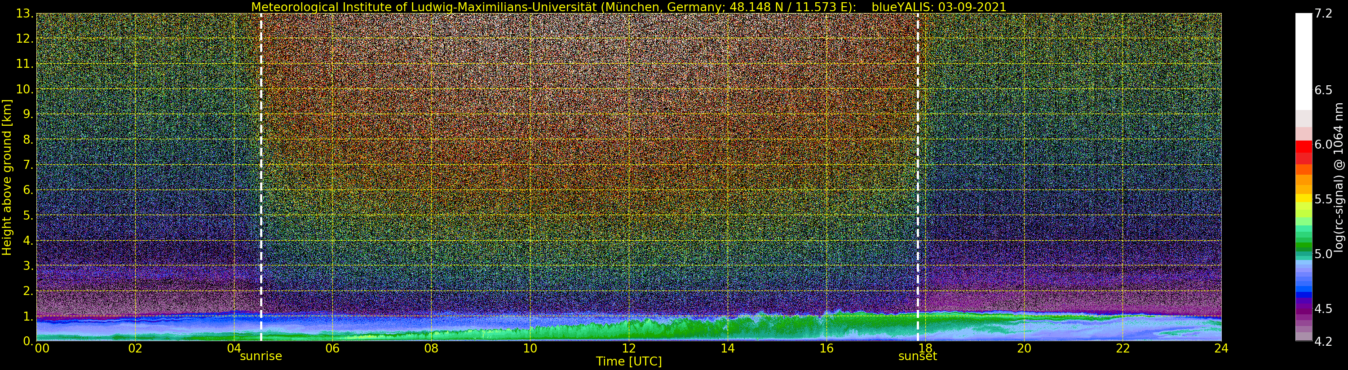1348x370 pixels.
Task: Click the "16" time axis tick label
Action: (x=826, y=348)
